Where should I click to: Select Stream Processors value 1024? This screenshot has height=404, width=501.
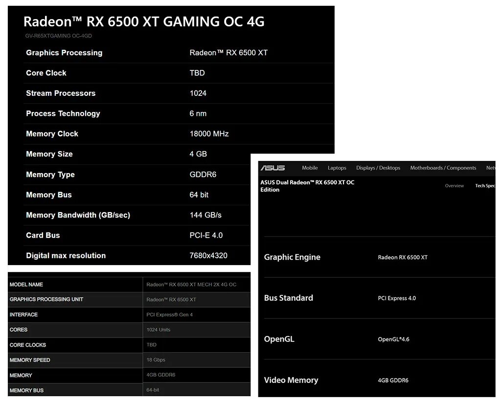click(x=198, y=93)
